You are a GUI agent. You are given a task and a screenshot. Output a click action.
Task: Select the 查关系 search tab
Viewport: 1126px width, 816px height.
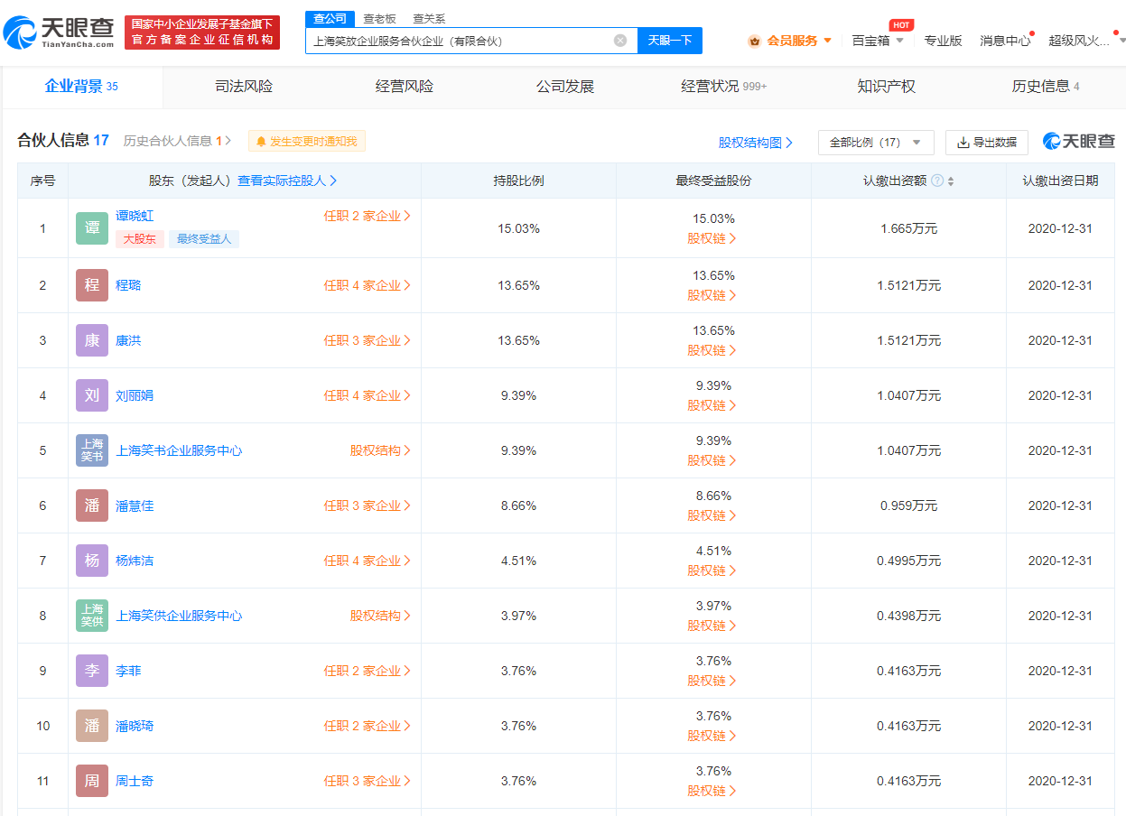(x=429, y=19)
